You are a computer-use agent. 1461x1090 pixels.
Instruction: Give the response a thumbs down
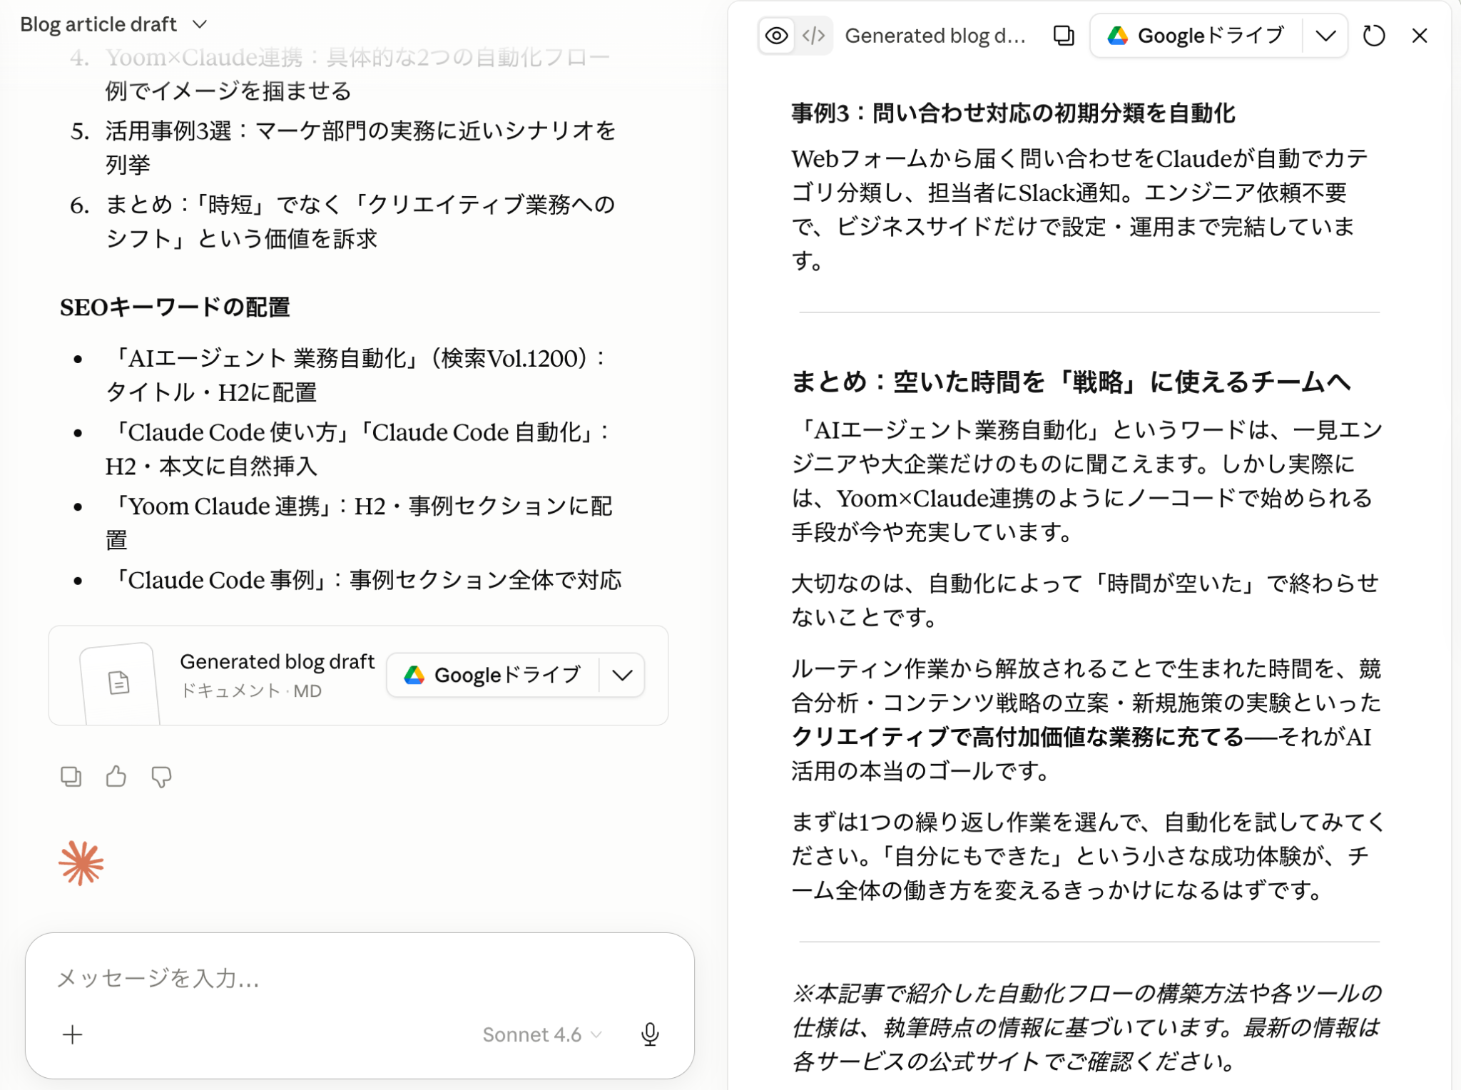(161, 776)
